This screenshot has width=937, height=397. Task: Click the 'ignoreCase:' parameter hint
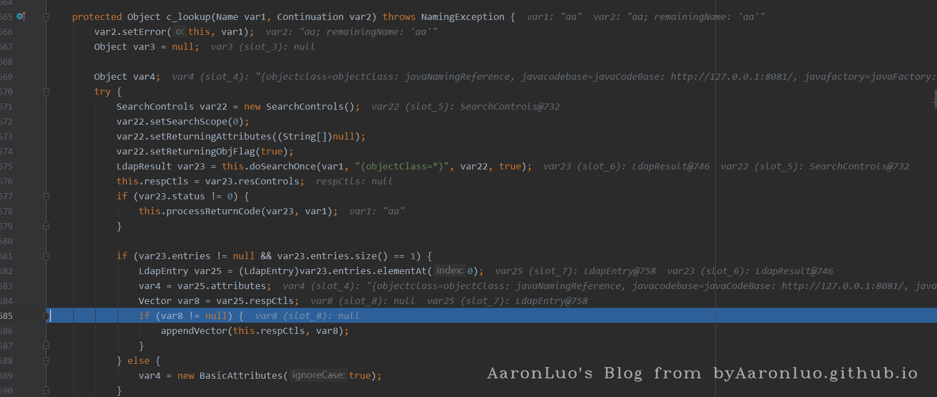pos(318,375)
